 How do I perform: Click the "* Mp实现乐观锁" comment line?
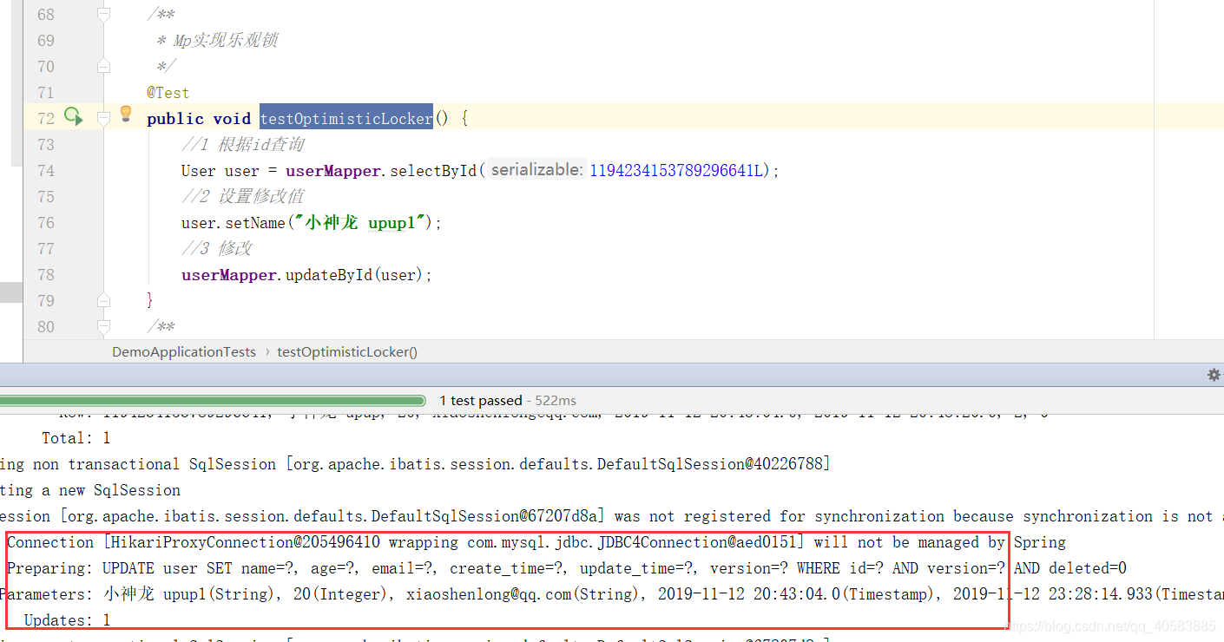point(217,40)
